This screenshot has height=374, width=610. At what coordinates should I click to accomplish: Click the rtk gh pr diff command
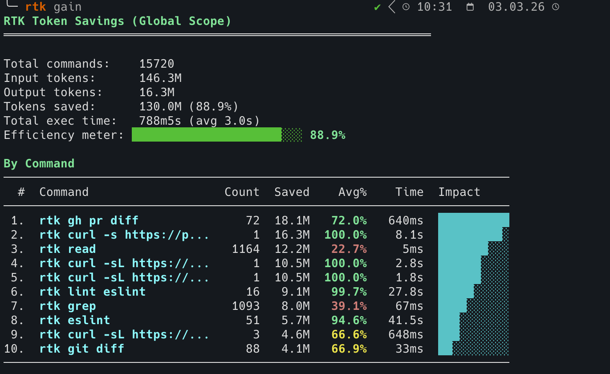89,220
